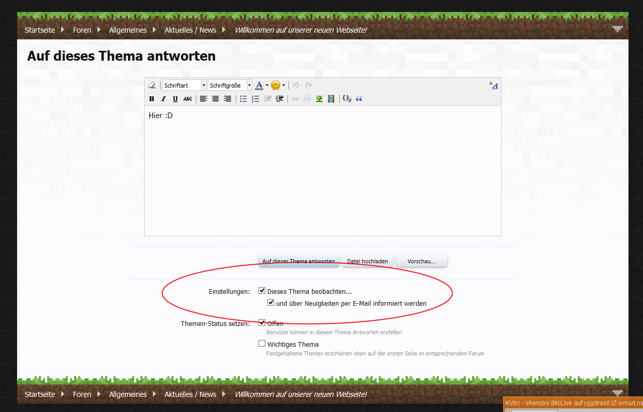Click the smiley face icon

(x=276, y=86)
